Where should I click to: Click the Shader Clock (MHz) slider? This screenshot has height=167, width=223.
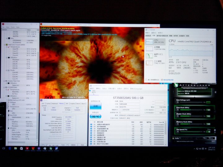[191, 116]
